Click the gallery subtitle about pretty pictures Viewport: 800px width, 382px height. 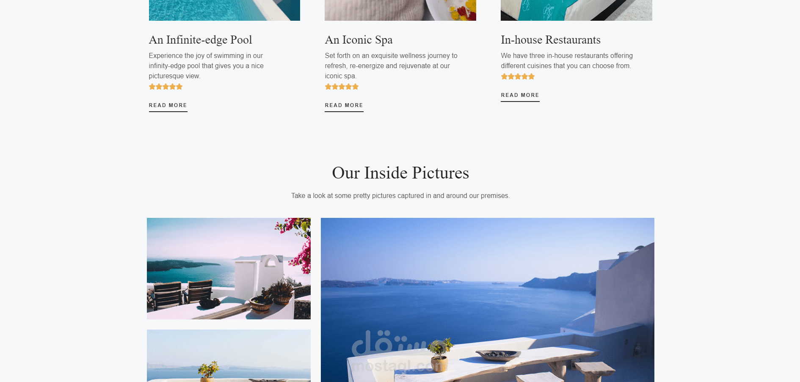pyautogui.click(x=400, y=196)
